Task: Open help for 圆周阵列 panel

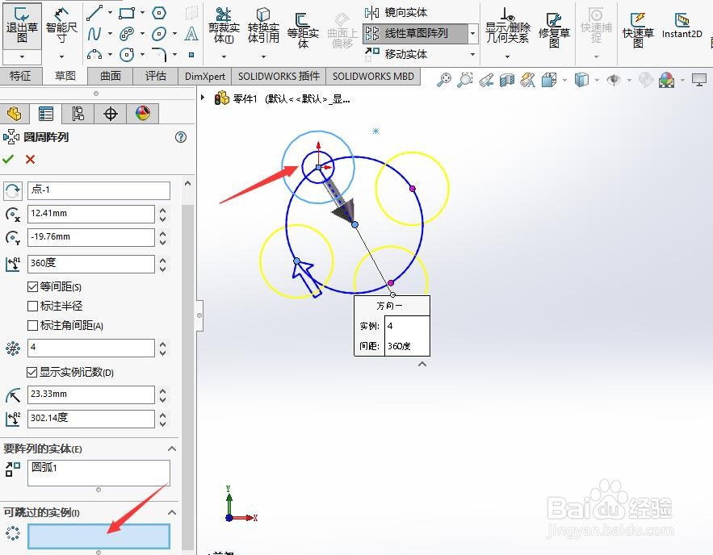Action: (x=181, y=137)
